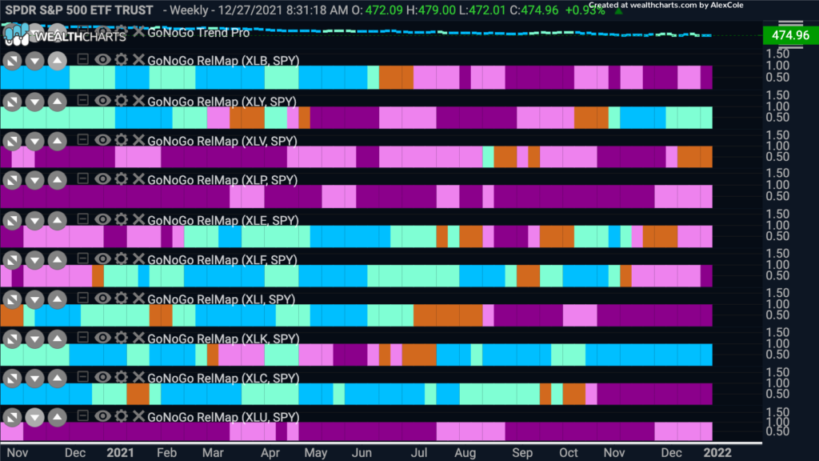Image resolution: width=819 pixels, height=461 pixels.
Task: Open settings gear for GoNoGo RelMap XLC
Action: coord(122,377)
